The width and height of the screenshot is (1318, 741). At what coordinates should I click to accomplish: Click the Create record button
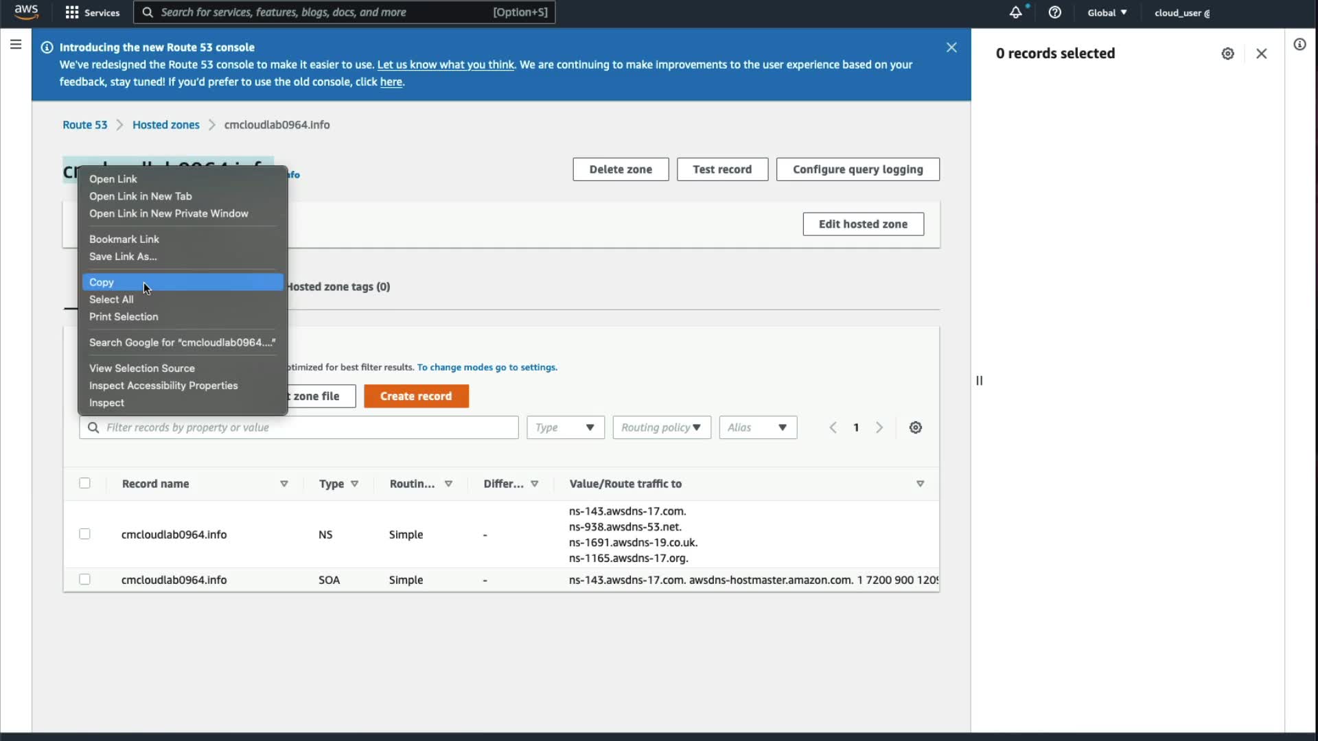(x=416, y=396)
